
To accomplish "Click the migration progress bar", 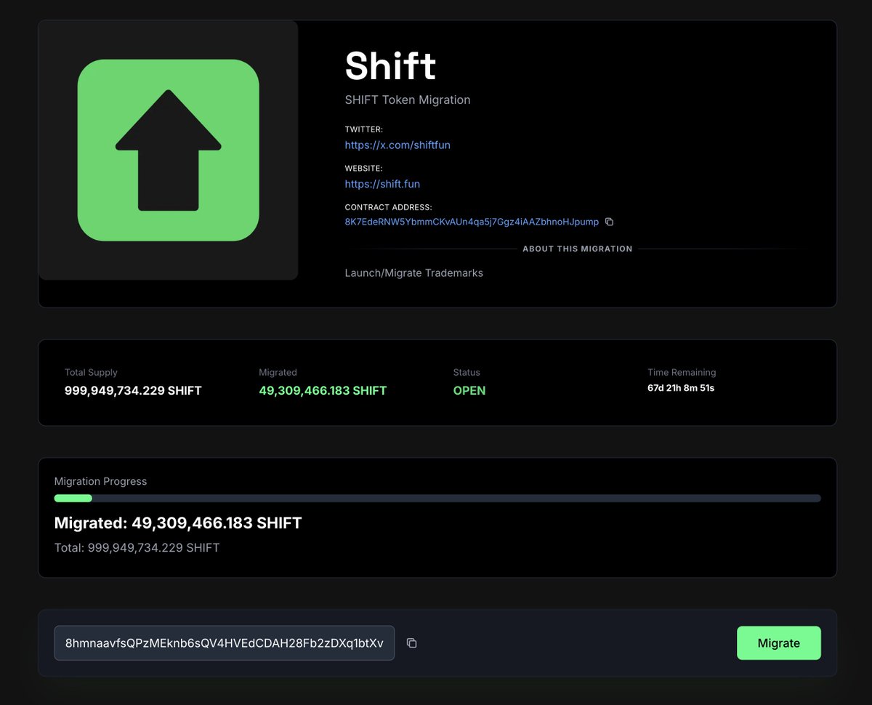I will click(437, 499).
